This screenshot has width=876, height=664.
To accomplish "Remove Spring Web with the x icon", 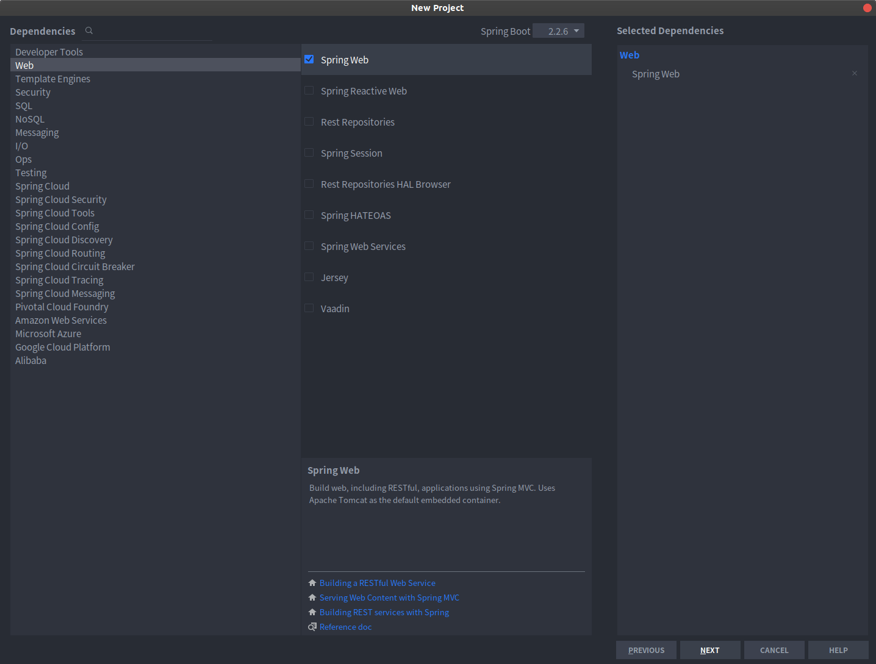I will (855, 73).
